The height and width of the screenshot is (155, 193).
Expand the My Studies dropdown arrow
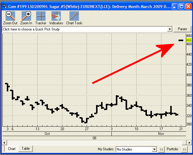click(x=154, y=149)
